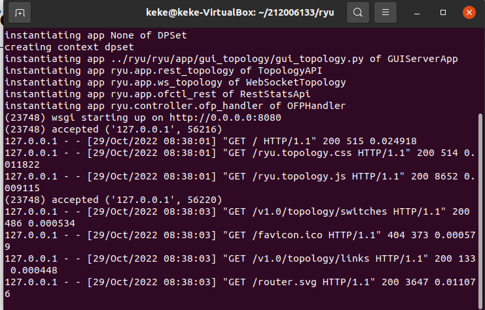Click the WebSocketTopology instantiation line

(x=175, y=82)
